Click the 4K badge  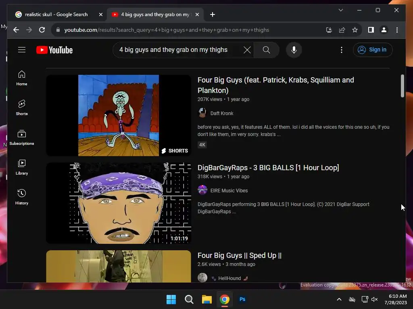(x=202, y=144)
